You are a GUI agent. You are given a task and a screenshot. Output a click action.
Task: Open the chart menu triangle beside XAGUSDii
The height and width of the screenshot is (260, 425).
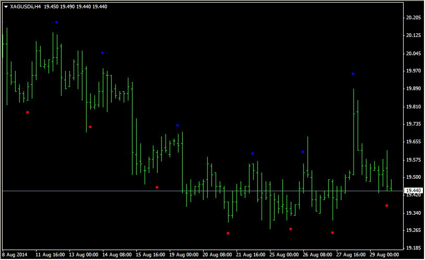6,7
